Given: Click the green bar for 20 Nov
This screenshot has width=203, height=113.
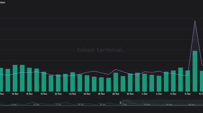Looking at the screenshot, I should tap(58, 83).
